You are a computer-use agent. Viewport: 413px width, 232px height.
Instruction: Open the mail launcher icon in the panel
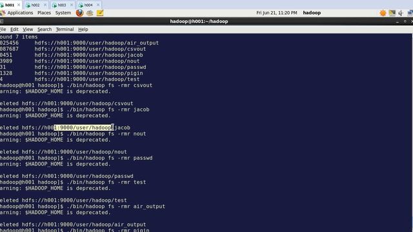click(90, 13)
